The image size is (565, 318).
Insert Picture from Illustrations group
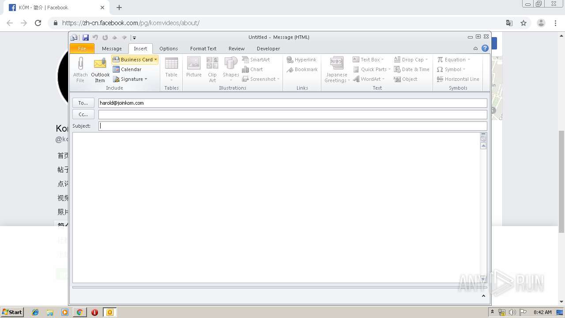click(x=194, y=68)
